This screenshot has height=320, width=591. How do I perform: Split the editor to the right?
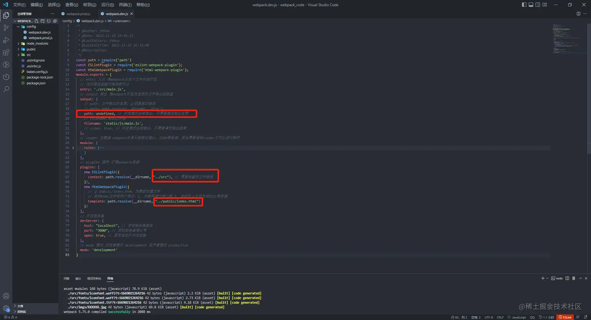click(578, 14)
